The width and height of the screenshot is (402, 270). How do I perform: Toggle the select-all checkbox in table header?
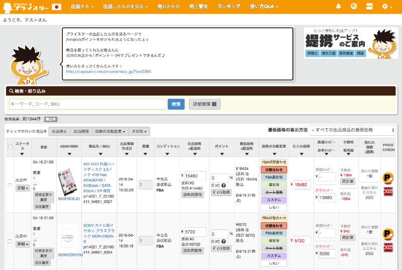[x=10, y=147]
